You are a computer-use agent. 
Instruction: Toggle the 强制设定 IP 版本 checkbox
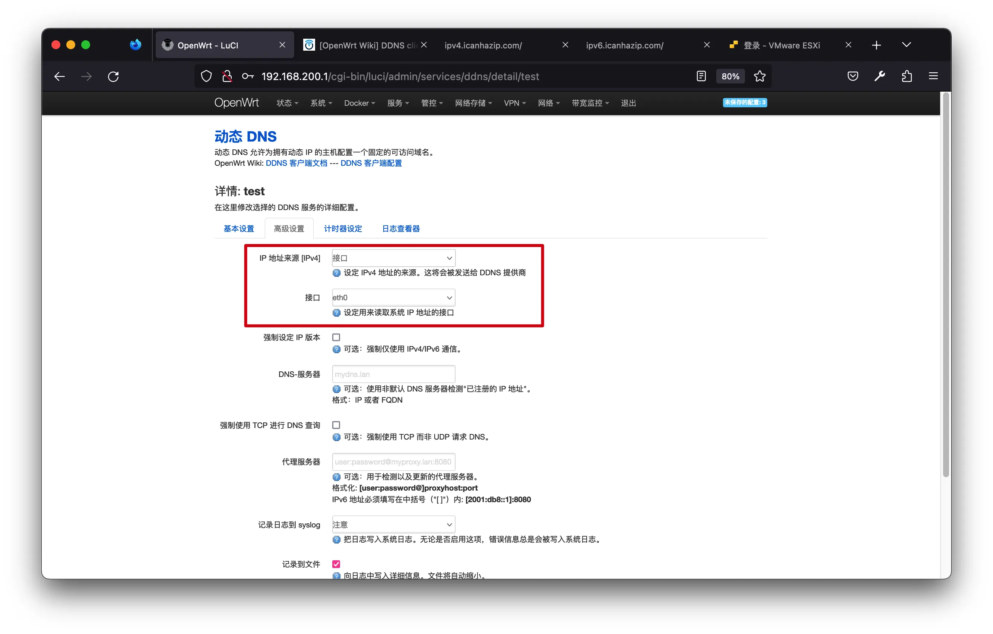tap(336, 337)
